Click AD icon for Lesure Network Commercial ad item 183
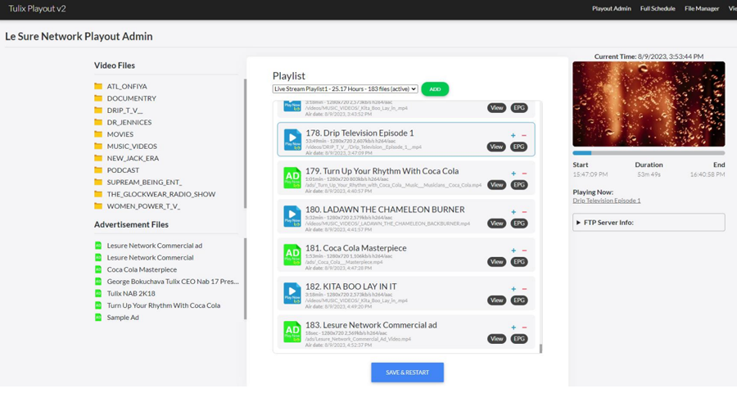This screenshot has width=737, height=411. (292, 332)
